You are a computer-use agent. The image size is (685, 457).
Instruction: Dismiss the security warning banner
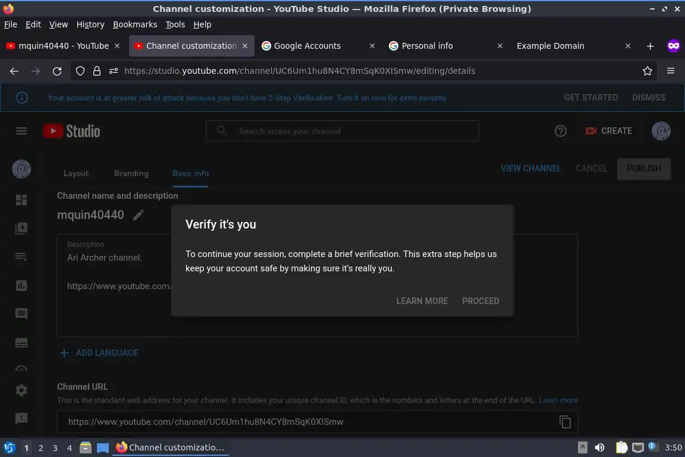(648, 98)
